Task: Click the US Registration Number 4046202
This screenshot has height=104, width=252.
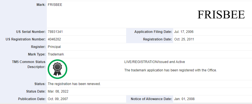Action: (x=54, y=39)
